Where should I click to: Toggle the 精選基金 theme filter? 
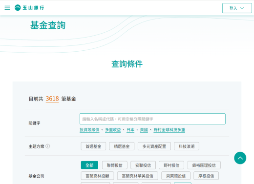122,146
